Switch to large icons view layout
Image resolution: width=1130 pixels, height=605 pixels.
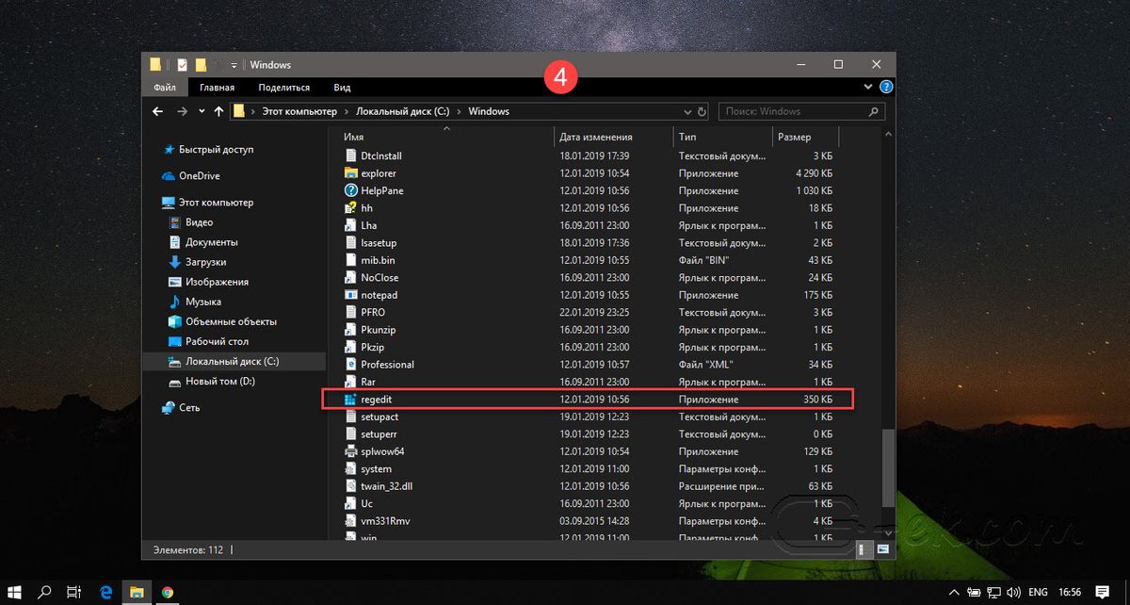click(882, 548)
